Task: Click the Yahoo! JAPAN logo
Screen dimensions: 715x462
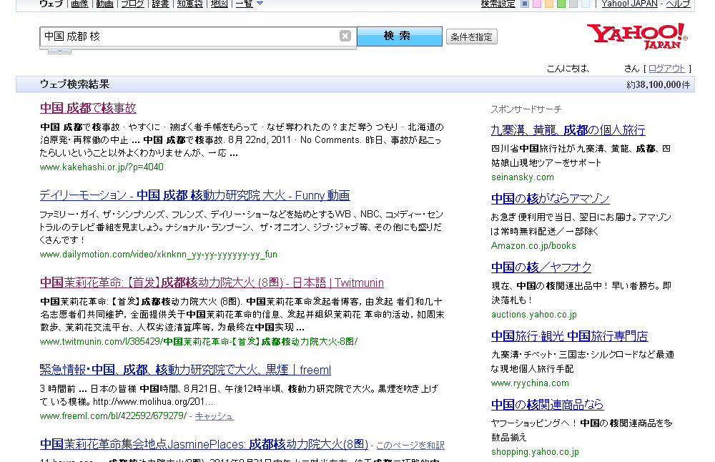Action: tap(636, 36)
